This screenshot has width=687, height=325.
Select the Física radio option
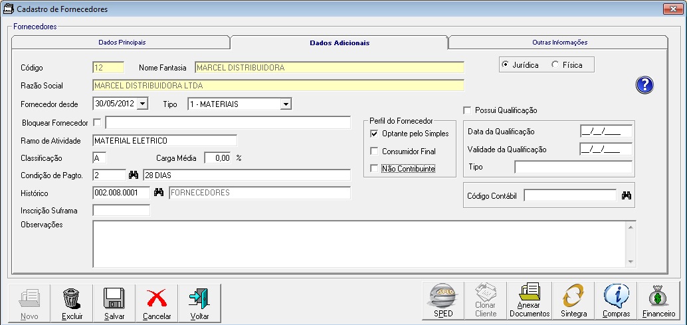[555, 64]
